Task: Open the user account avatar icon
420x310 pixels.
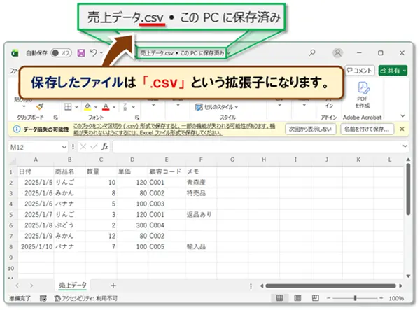Action: click(x=338, y=52)
